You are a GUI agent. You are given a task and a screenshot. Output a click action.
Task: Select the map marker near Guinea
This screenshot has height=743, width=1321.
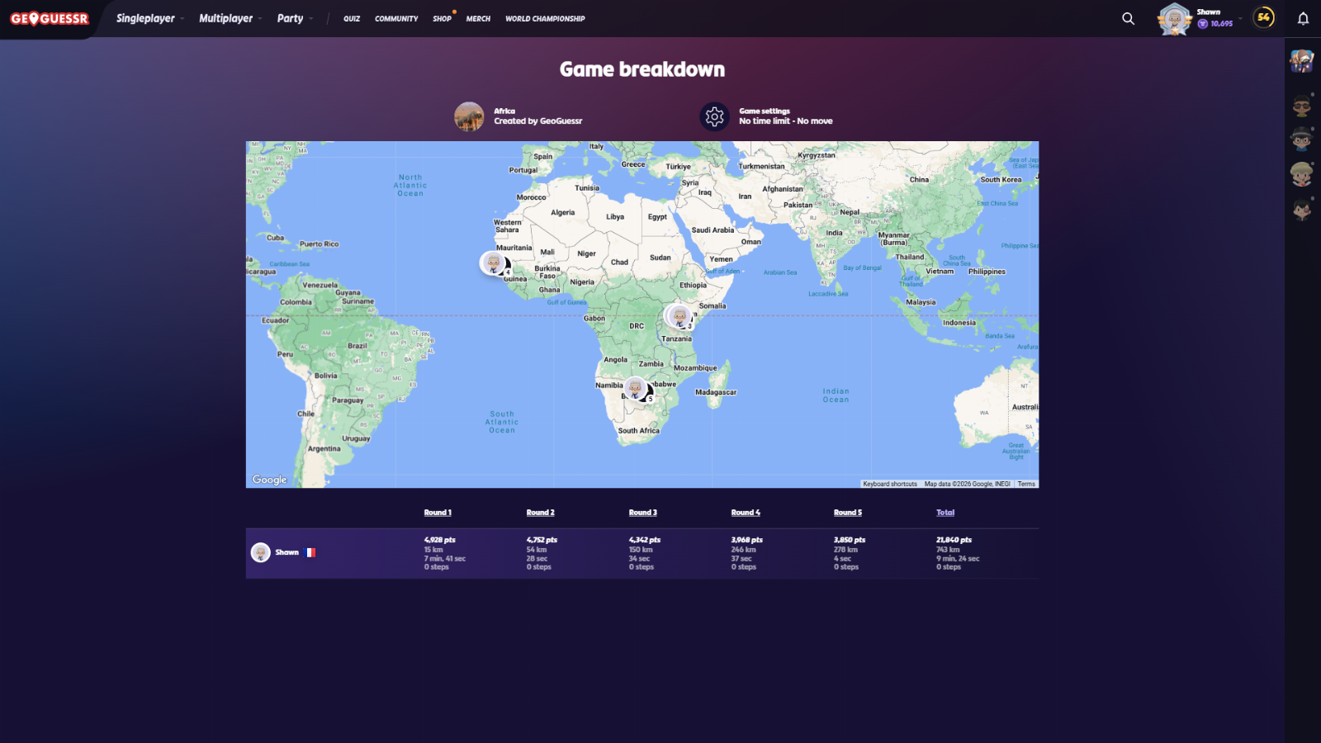coord(494,263)
